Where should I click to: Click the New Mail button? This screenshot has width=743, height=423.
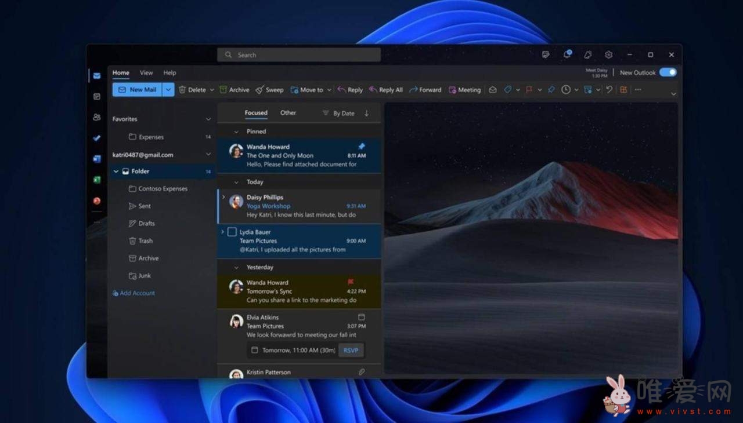(x=138, y=90)
